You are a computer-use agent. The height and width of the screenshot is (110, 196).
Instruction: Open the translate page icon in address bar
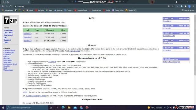coord(169,6)
